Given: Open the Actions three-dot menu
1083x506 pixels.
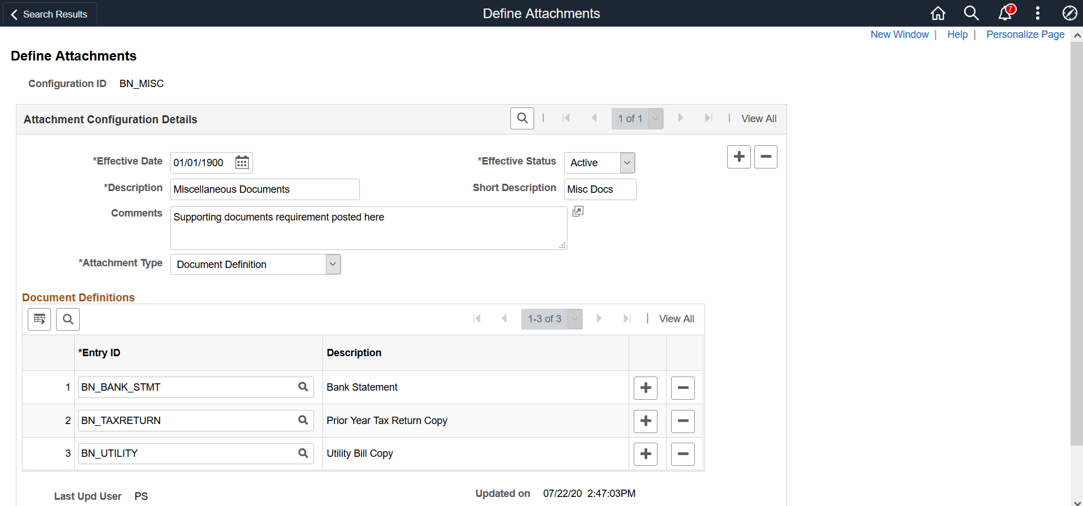Looking at the screenshot, I should click(x=1037, y=13).
